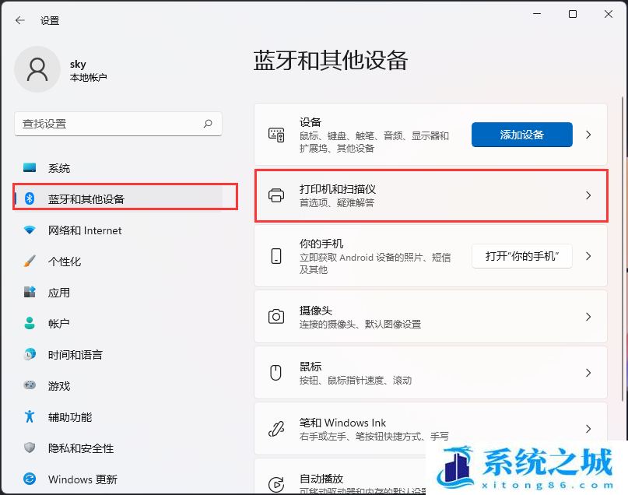628x495 pixels.
Task: Open 时间和语言 settings category
Action: click(x=118, y=354)
